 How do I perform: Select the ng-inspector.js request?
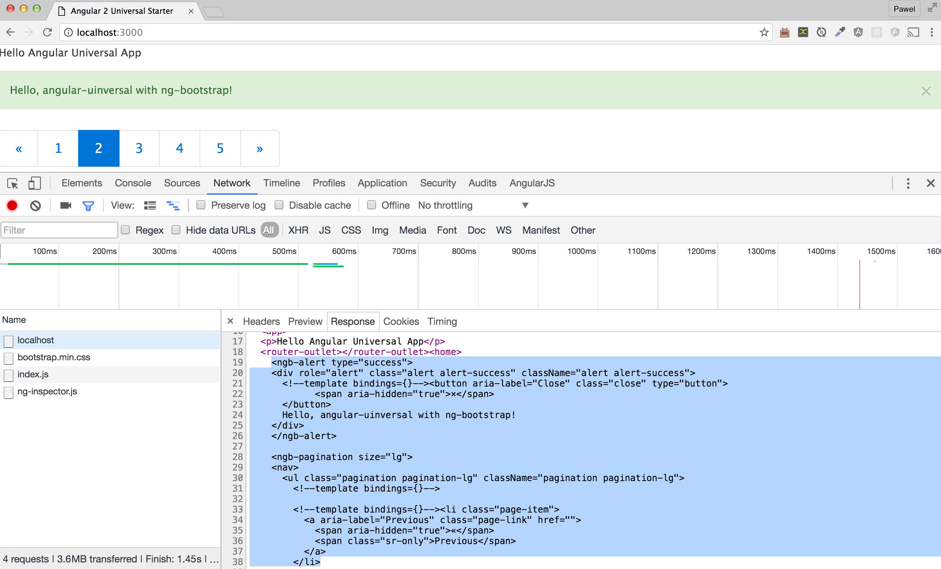(110, 391)
